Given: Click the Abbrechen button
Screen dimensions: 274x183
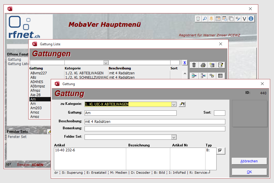Looking at the screenshot, I should point(249,161).
